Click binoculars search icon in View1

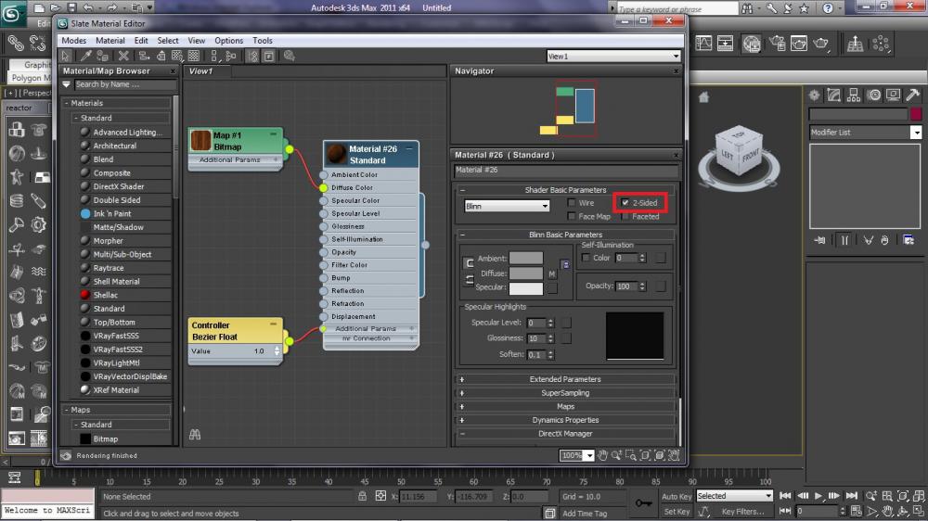195,435
